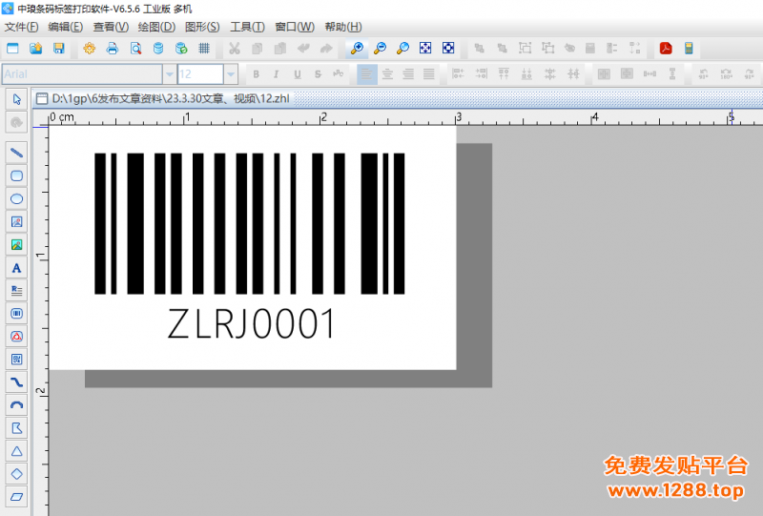
Task: Justify text alignment
Action: tap(428, 74)
